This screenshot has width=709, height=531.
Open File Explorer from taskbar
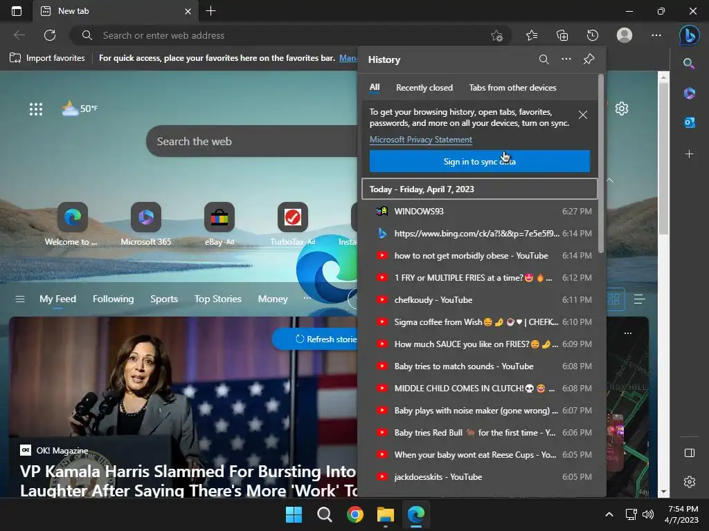pos(386,514)
